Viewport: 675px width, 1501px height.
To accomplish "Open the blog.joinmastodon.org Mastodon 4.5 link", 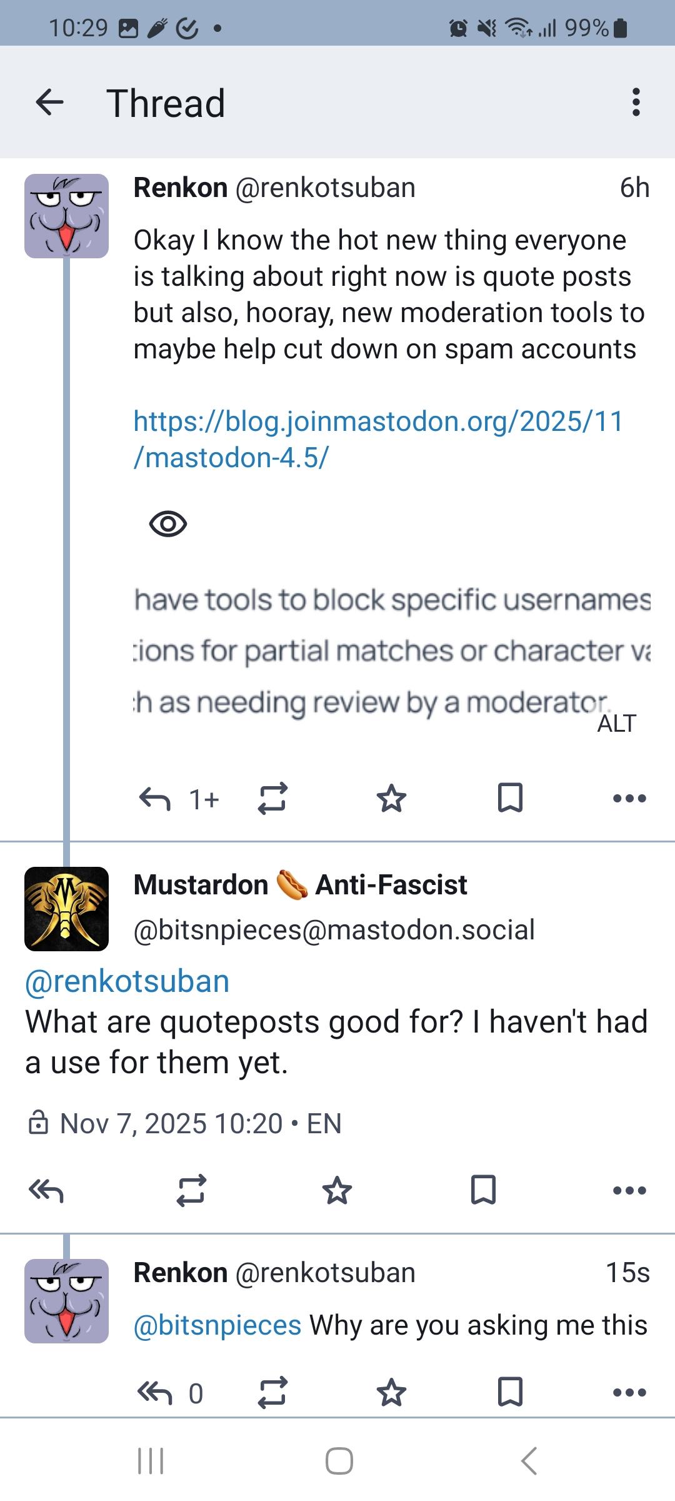I will pyautogui.click(x=378, y=439).
